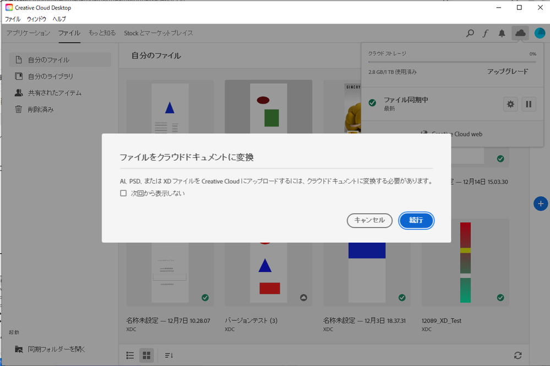Open the profile avatar menu
The height and width of the screenshot is (366, 550).
click(540, 33)
